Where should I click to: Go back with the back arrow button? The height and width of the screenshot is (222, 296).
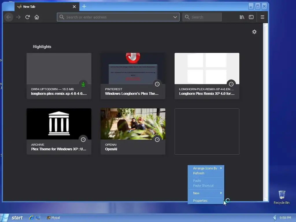click(x=9, y=17)
